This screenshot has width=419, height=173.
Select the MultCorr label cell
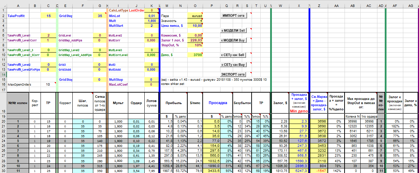click(x=118, y=40)
